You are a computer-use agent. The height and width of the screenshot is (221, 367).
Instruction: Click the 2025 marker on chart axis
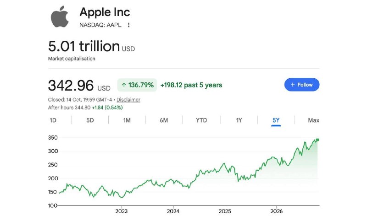[x=225, y=211]
